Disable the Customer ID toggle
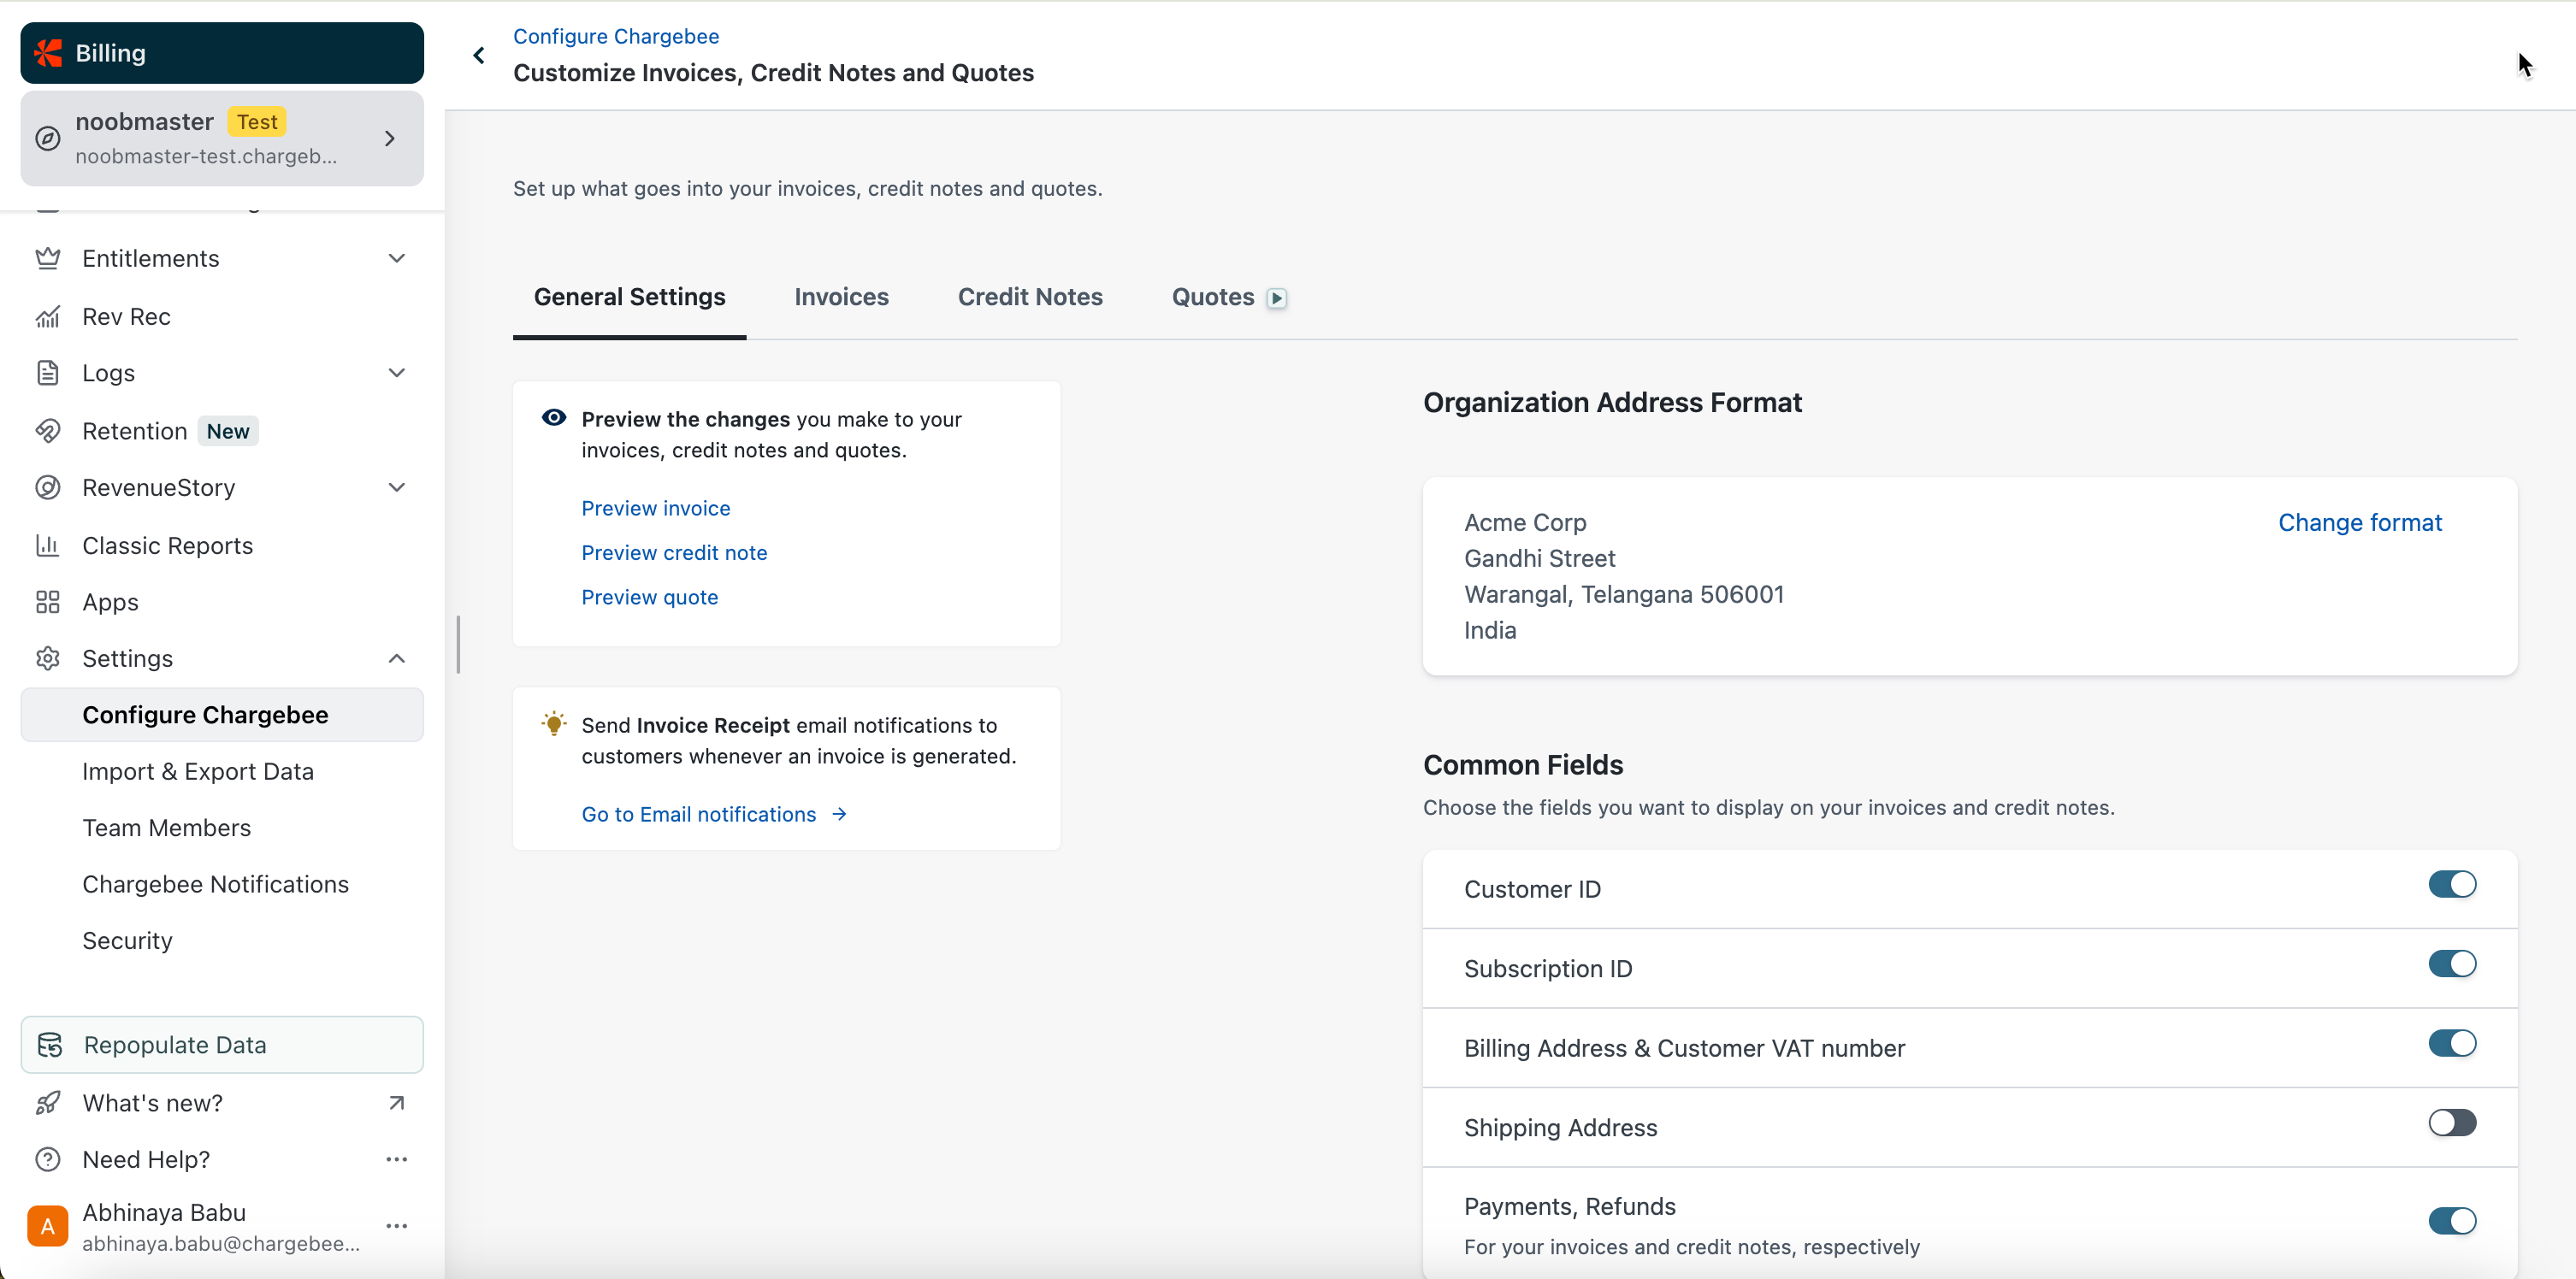2576x1279 pixels. (2451, 885)
